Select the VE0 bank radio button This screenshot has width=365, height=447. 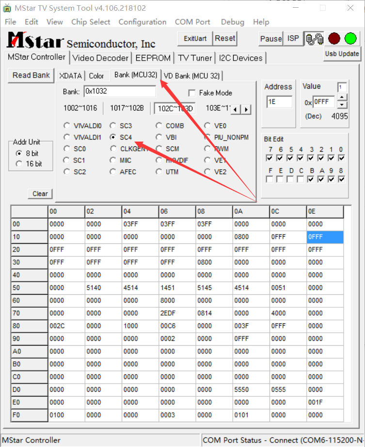click(x=207, y=126)
